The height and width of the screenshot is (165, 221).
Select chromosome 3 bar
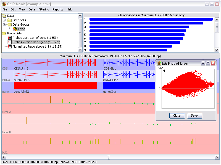coord(139,27)
